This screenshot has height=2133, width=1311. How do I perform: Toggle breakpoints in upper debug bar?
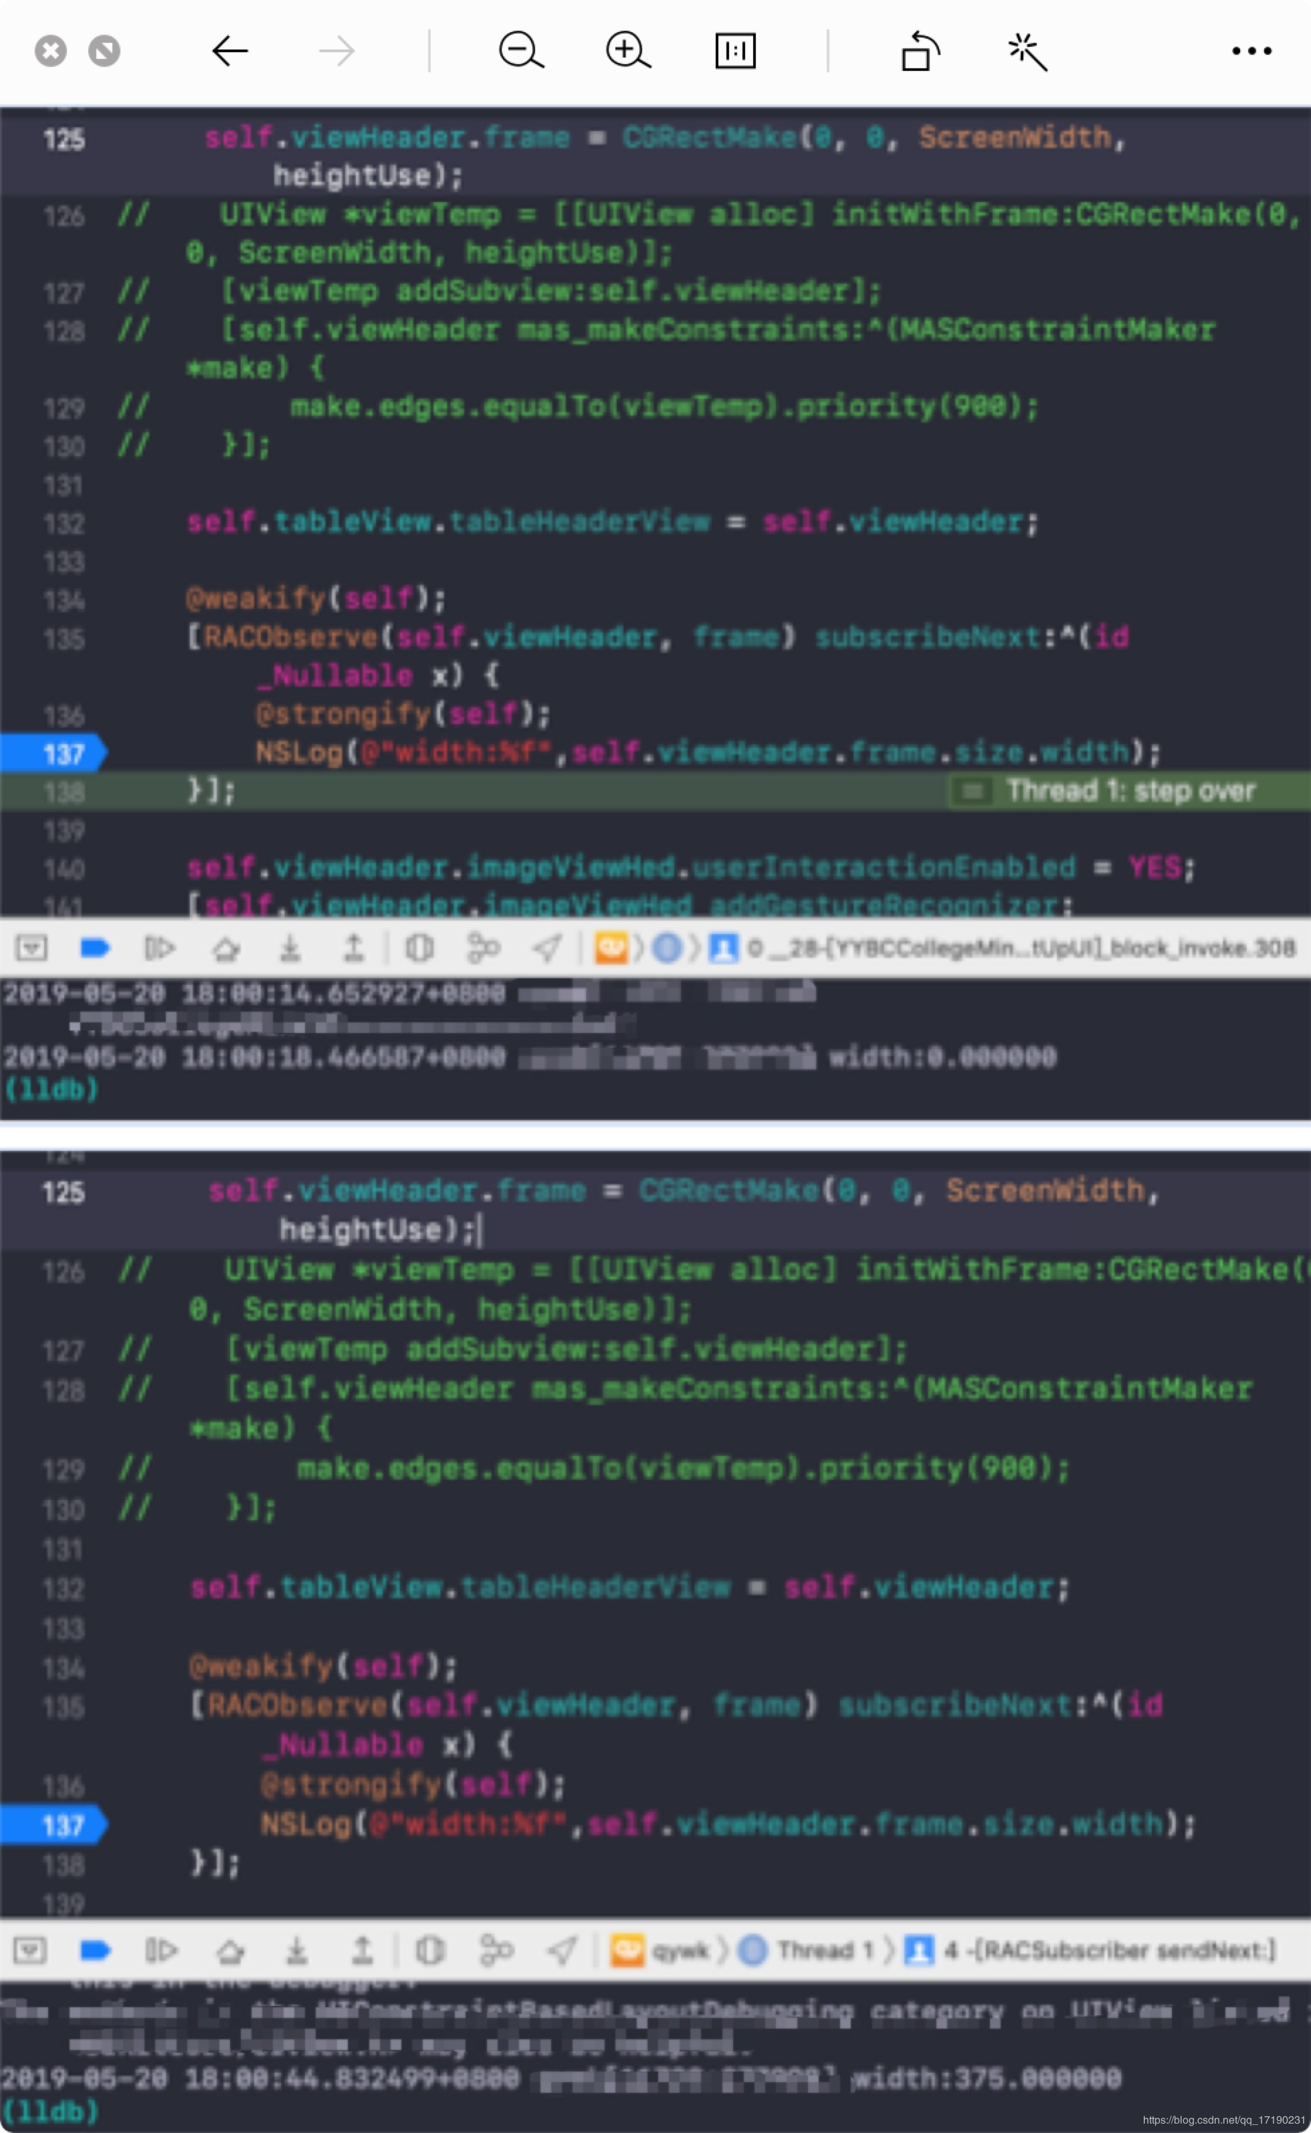pyautogui.click(x=94, y=947)
